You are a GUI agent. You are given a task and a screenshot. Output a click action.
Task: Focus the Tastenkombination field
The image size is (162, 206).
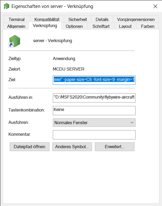tap(94, 110)
